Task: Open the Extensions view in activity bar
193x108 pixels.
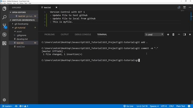Action: tap(4, 43)
